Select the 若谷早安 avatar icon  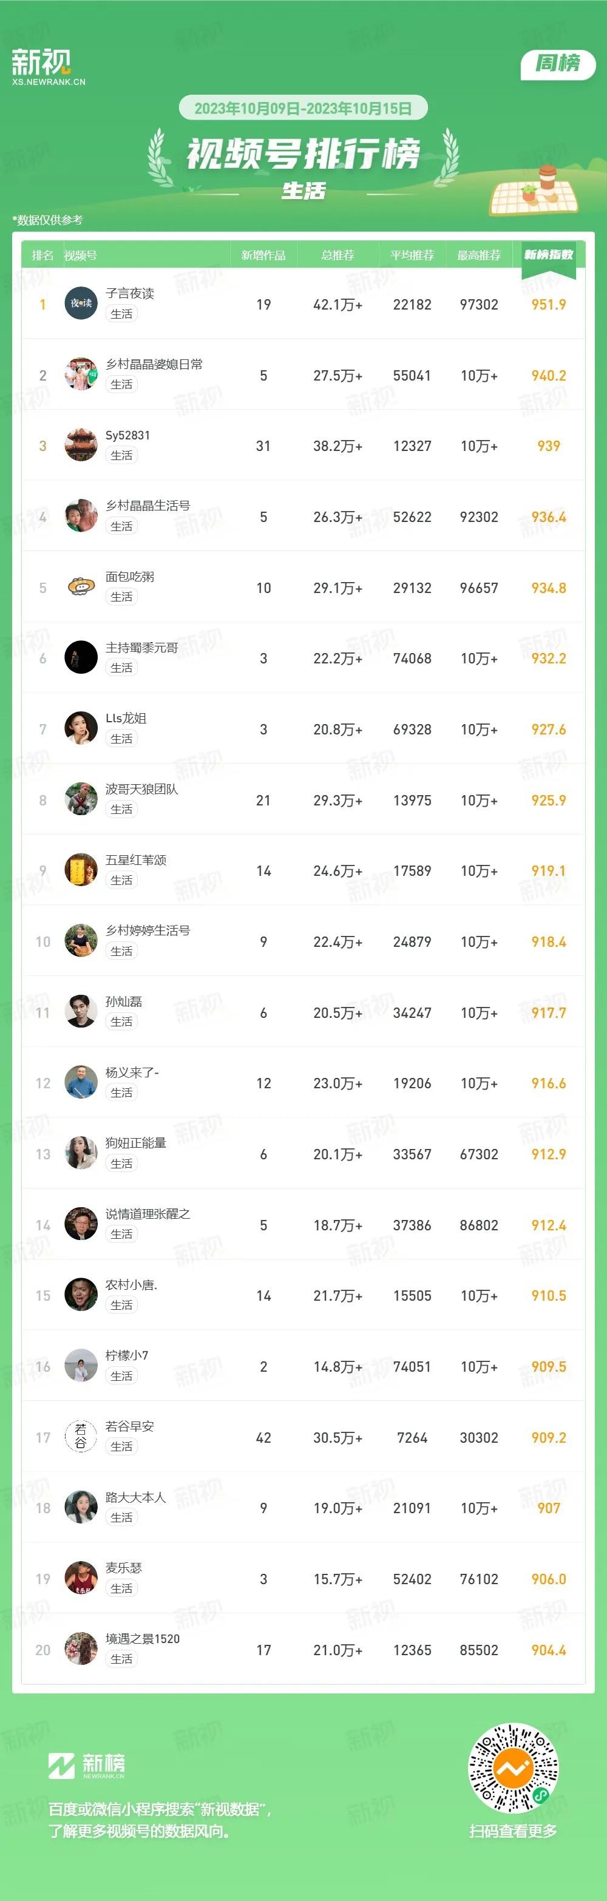coord(81,1436)
